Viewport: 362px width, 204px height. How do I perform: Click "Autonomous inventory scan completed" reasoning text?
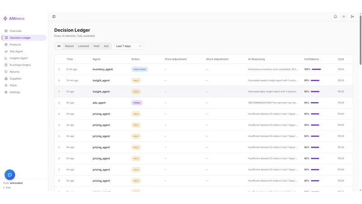click(273, 69)
